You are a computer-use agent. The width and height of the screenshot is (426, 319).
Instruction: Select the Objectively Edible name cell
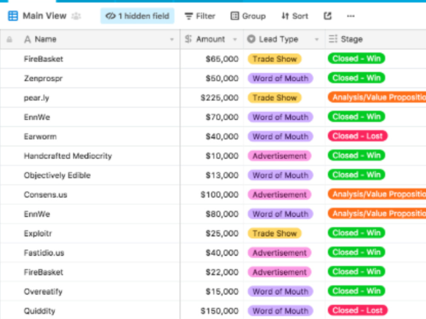point(90,175)
